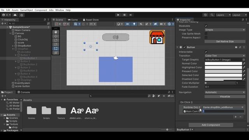Select the Move tool in Scene tools
The image size is (249, 140).
click(x=56, y=36)
